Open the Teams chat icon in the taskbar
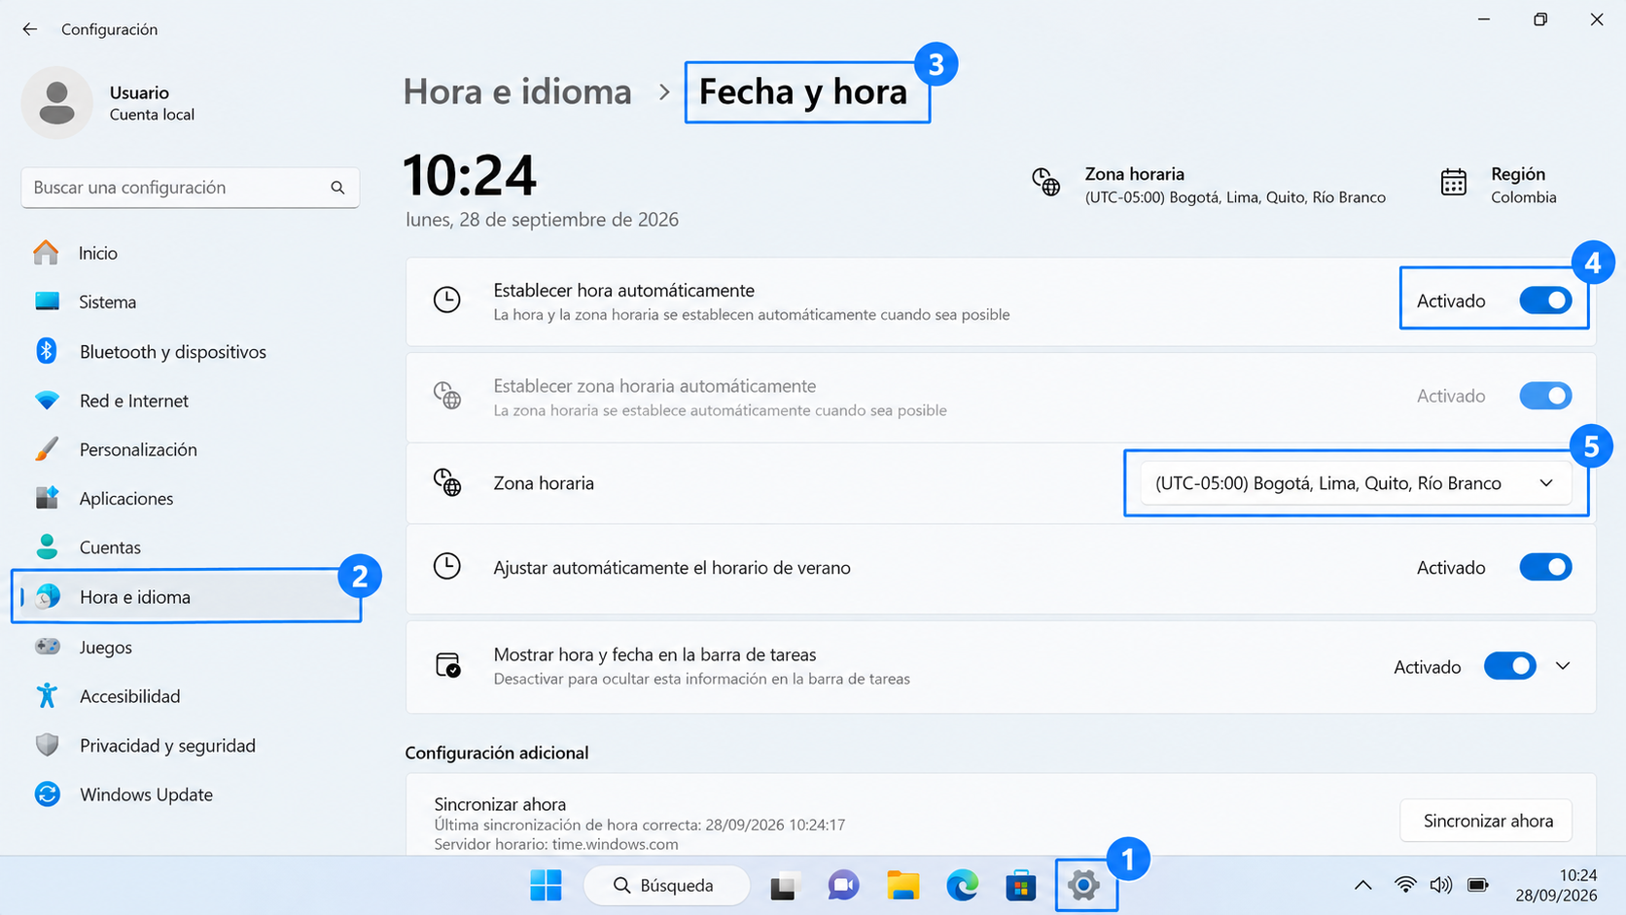 coord(843,885)
